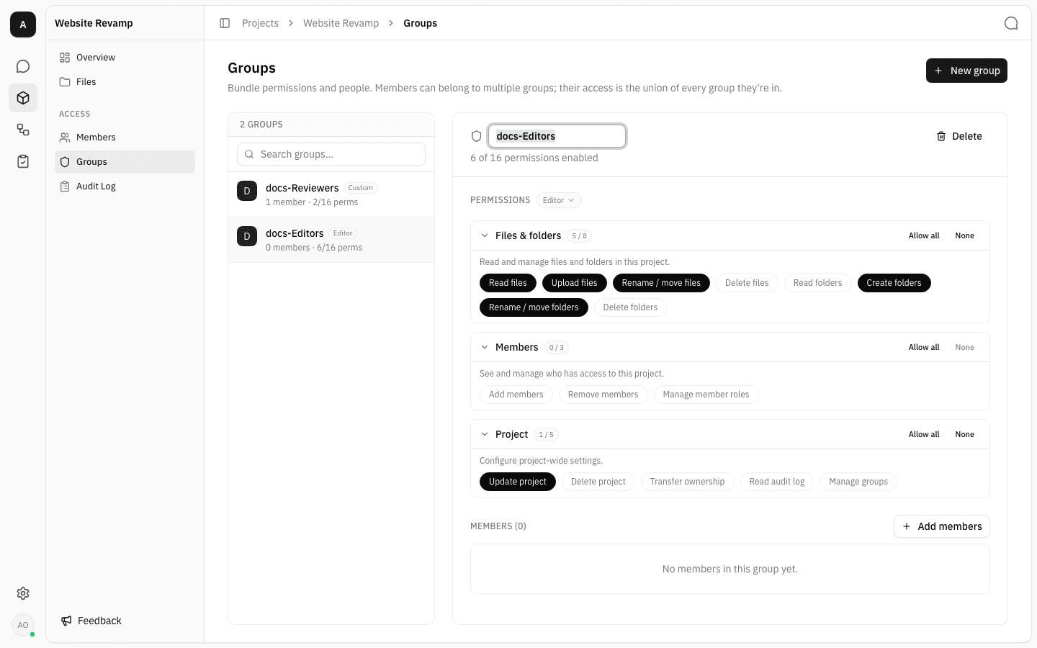Enable Add members permission
This screenshot has height=648, width=1037.
tap(516, 395)
